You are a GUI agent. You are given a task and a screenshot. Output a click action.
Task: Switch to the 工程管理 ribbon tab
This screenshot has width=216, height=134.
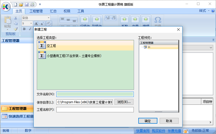pos(36,11)
